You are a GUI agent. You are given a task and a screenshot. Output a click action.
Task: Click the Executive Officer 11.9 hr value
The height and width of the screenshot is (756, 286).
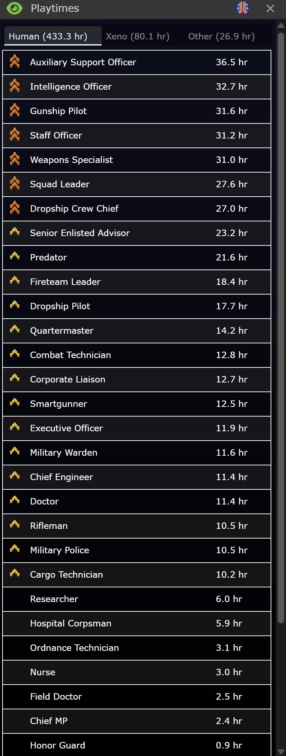click(x=232, y=428)
